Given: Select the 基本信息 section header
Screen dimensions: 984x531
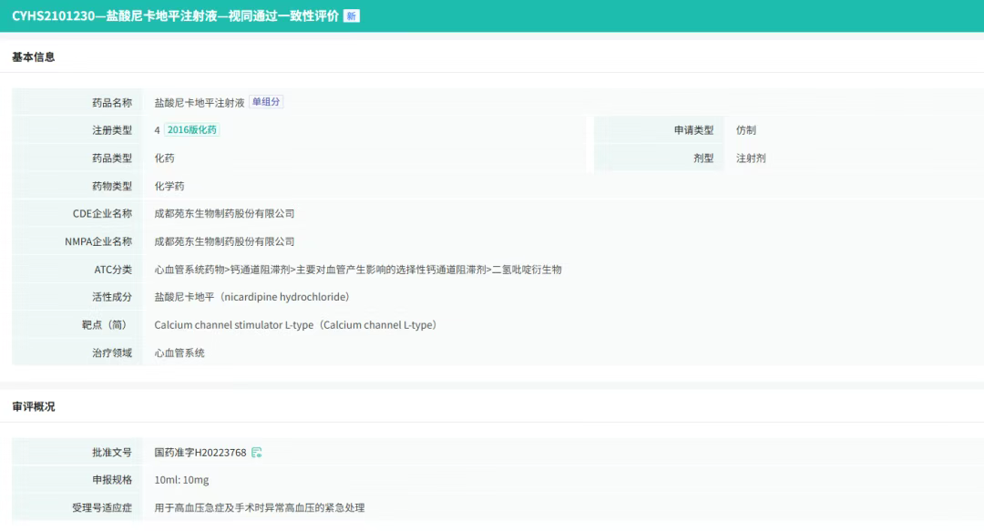Looking at the screenshot, I should click(x=34, y=57).
